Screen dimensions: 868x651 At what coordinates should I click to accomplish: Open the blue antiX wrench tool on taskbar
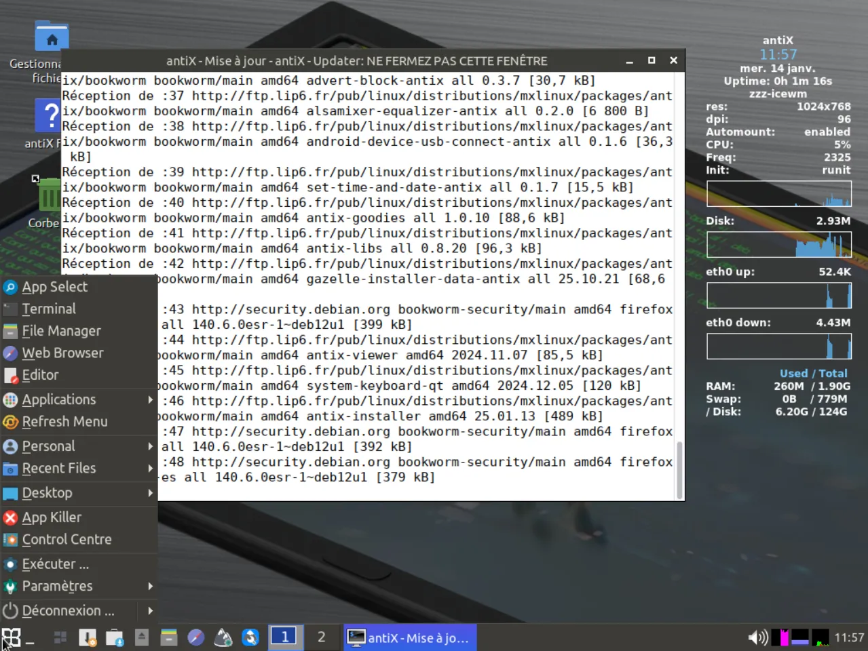tap(250, 637)
